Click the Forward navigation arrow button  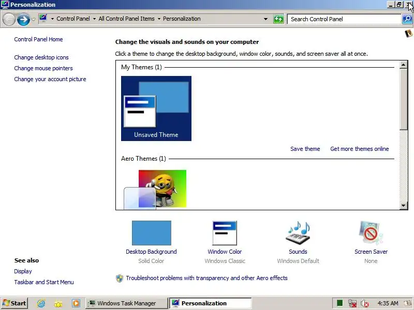[x=23, y=20]
